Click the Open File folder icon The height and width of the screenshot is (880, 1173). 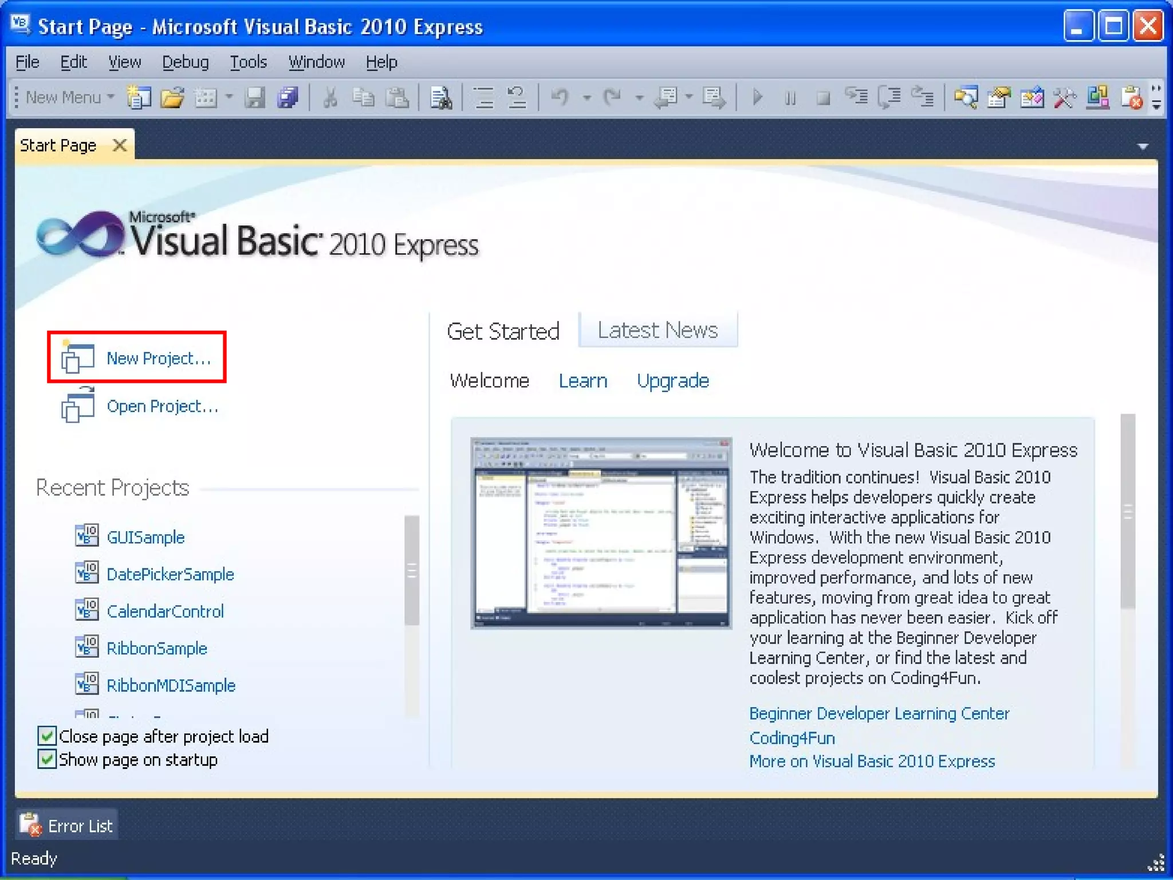(x=172, y=97)
